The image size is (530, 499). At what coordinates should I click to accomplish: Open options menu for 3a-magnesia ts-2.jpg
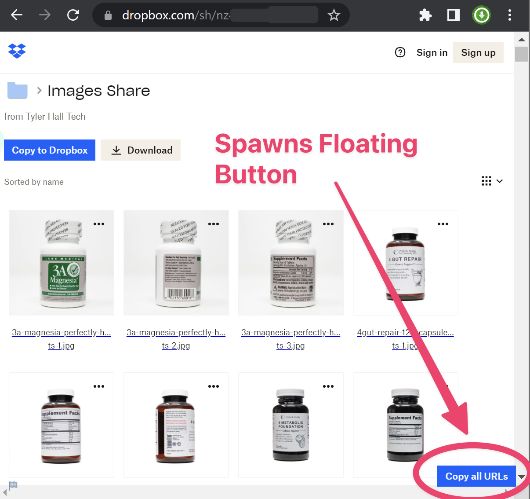click(x=214, y=224)
